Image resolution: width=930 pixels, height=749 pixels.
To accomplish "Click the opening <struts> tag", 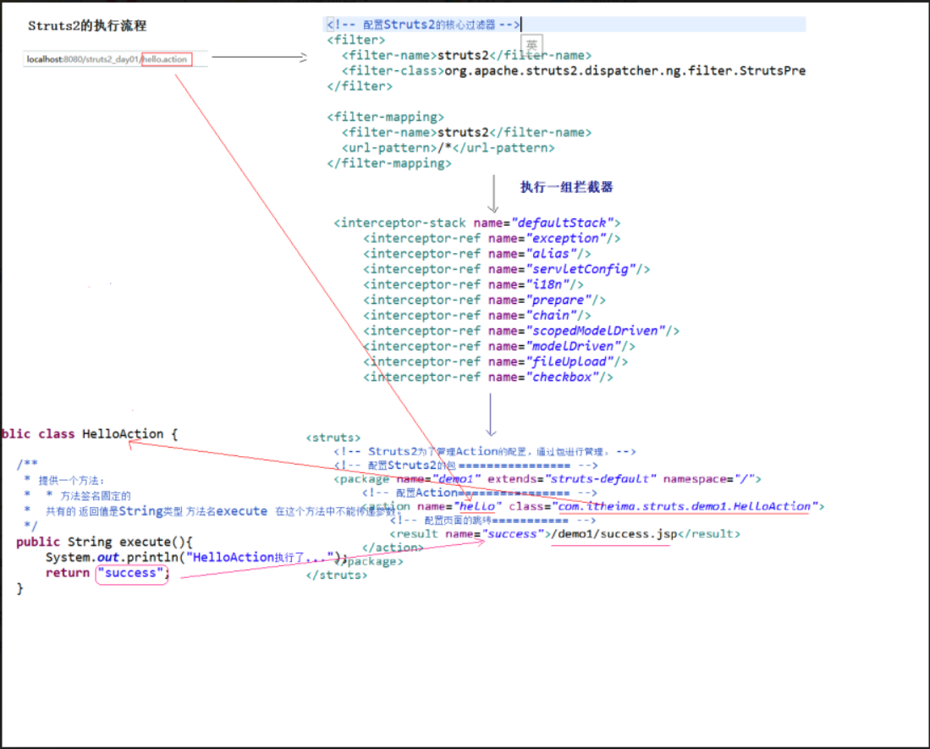I will pos(333,438).
